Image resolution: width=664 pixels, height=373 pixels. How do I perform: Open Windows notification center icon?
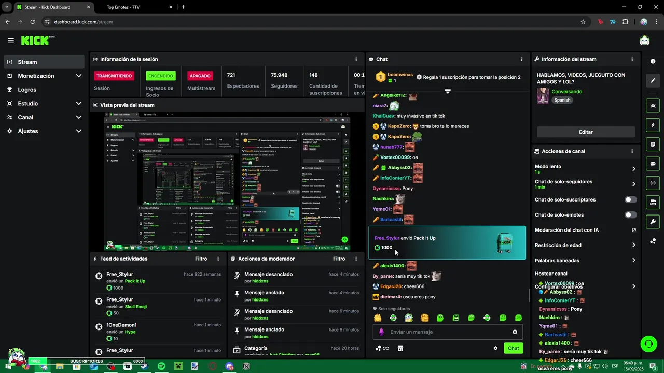tap(653, 366)
